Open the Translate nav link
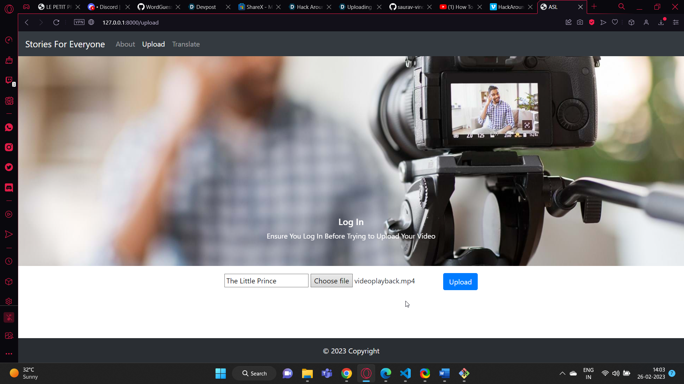 186,44
